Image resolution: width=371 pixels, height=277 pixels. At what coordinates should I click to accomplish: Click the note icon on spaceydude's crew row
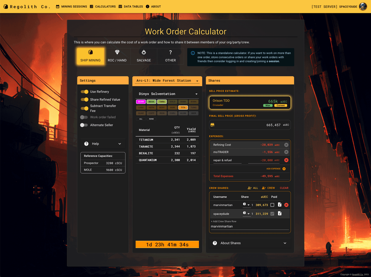click(x=280, y=214)
